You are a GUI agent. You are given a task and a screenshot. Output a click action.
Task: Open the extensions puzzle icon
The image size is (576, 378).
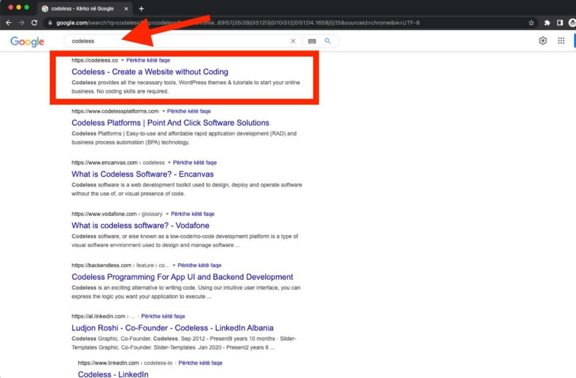coord(547,22)
